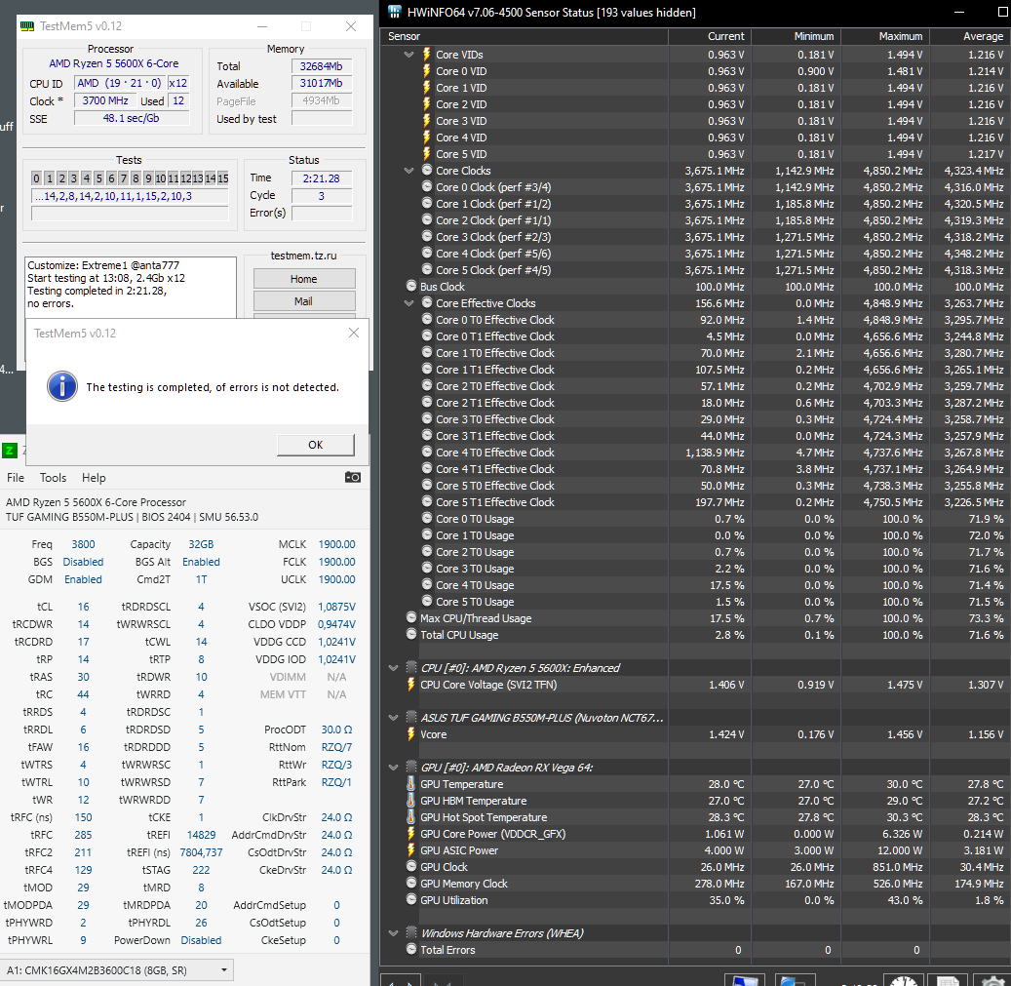This screenshot has width=1011, height=986.
Task: Open the Help menu in ZenTimings
Action: click(x=94, y=478)
